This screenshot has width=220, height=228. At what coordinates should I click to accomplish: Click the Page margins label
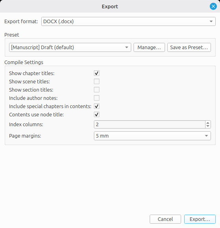point(25,136)
